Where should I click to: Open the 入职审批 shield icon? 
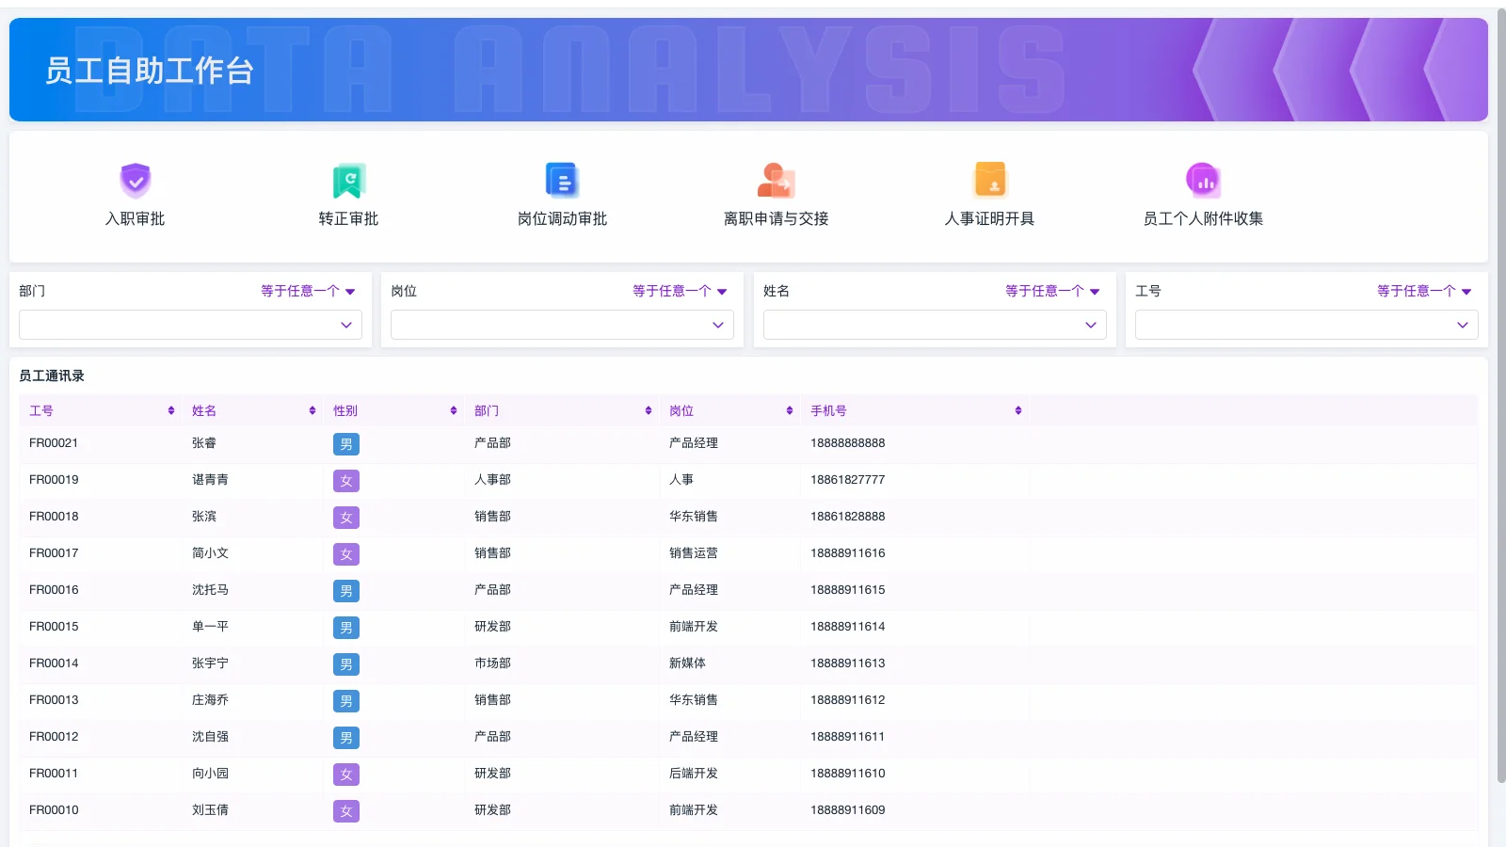point(136,180)
